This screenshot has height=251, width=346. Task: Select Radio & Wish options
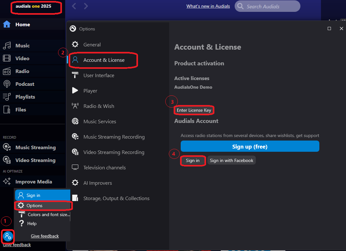tap(99, 106)
